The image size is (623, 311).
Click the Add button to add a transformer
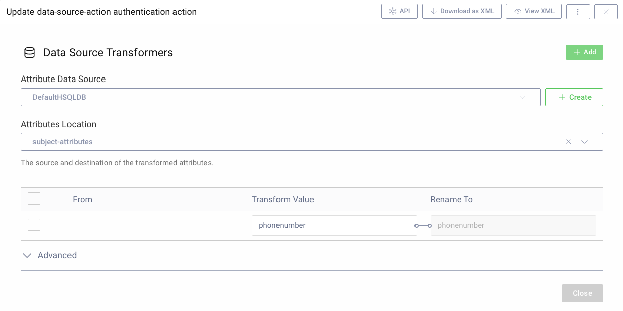(584, 52)
